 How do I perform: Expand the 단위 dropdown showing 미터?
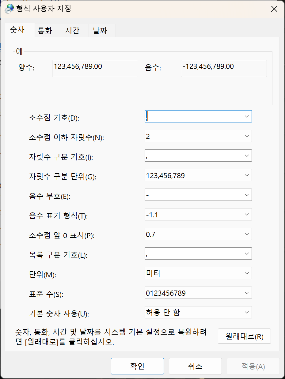pyautogui.click(x=247, y=273)
